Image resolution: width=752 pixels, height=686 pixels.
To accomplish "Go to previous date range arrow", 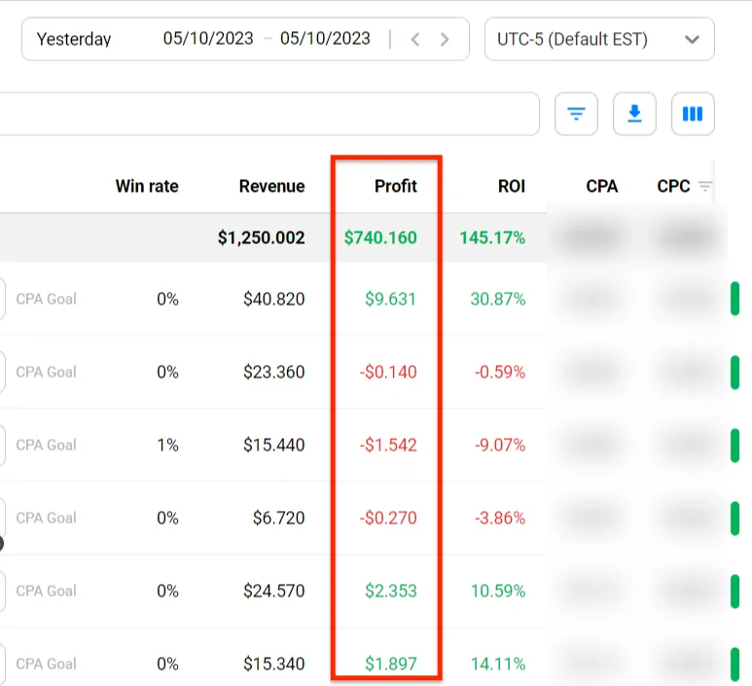I will [415, 40].
